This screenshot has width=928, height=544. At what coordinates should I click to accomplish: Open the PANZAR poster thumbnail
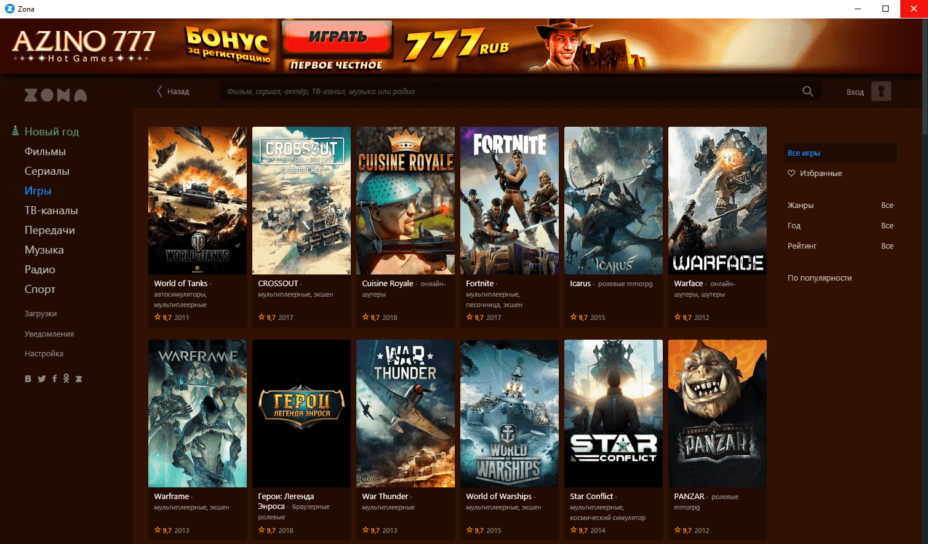718,414
